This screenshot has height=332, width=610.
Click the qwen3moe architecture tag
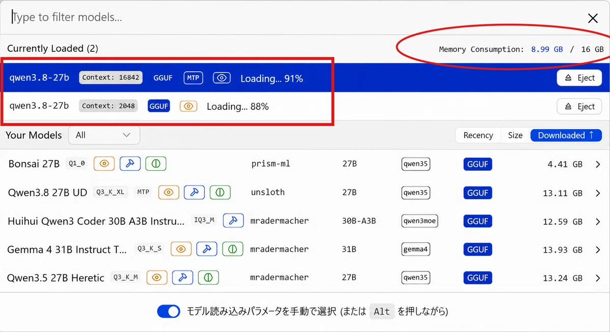419,221
